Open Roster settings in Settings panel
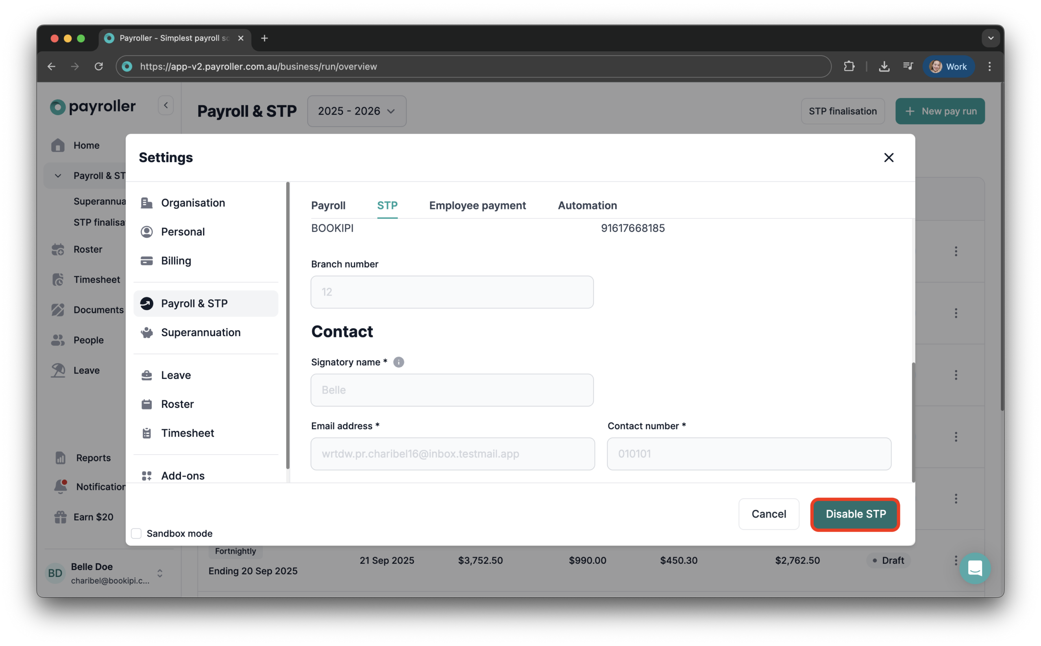The height and width of the screenshot is (646, 1041). coord(205,405)
